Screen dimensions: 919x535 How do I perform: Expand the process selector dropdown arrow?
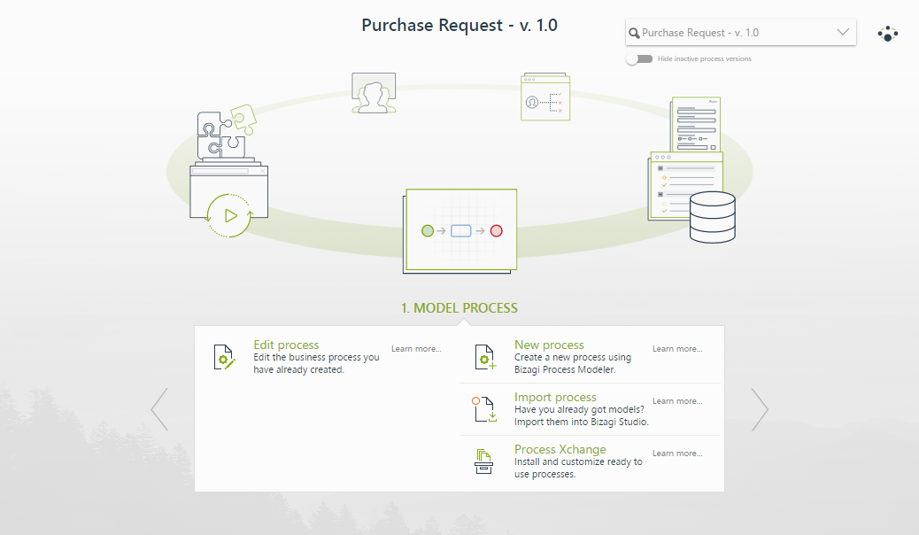pyautogui.click(x=843, y=32)
